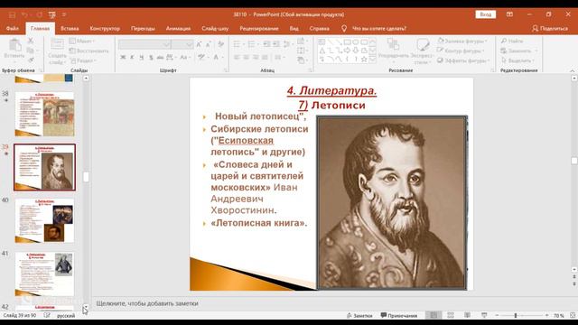Click the Заменить replace button

click(x=519, y=51)
